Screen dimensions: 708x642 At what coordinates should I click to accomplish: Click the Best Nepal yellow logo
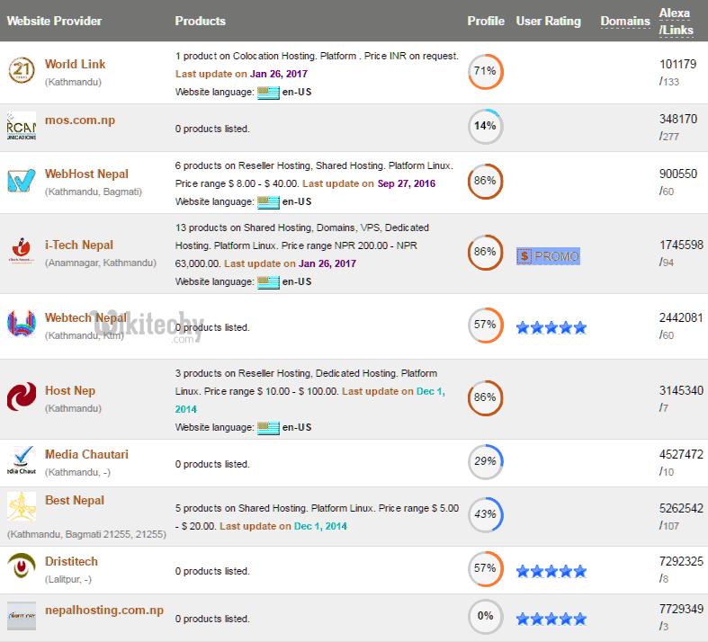tap(22, 506)
